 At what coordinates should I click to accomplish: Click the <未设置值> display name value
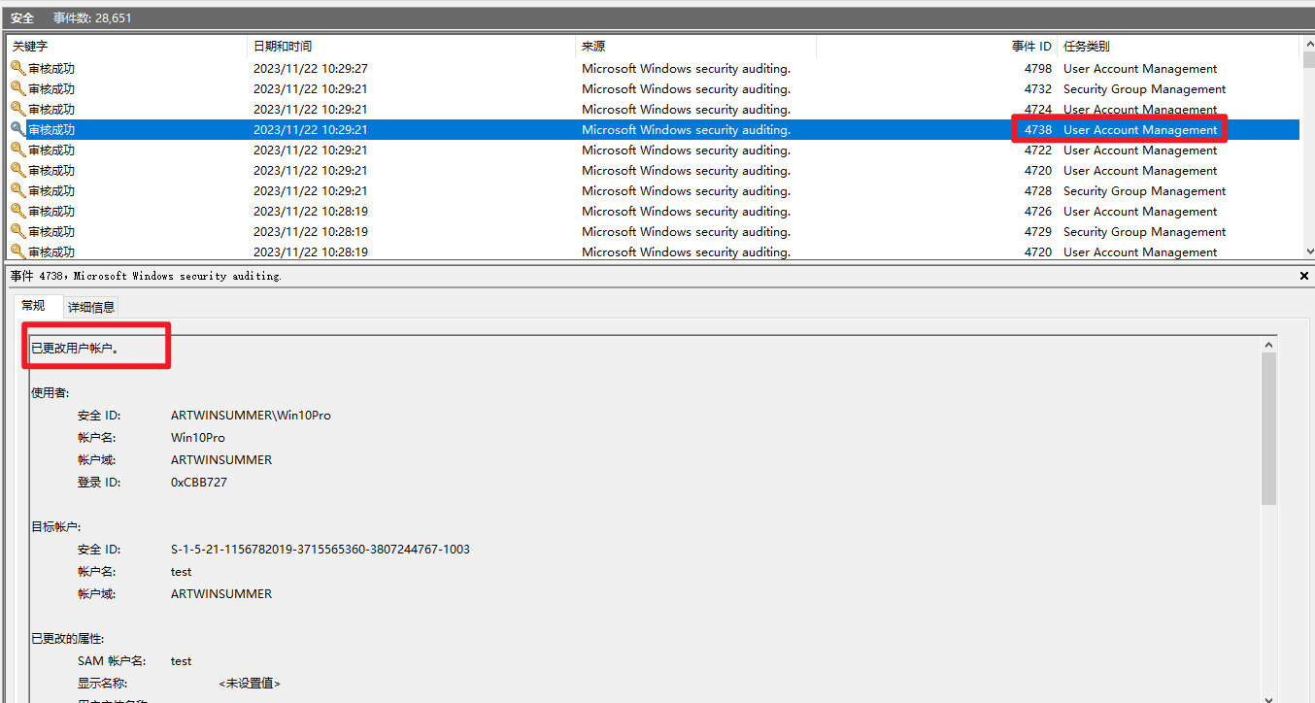(x=250, y=684)
